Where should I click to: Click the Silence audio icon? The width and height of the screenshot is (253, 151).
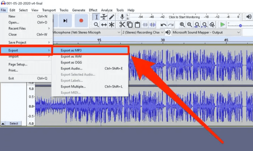tap(152, 25)
